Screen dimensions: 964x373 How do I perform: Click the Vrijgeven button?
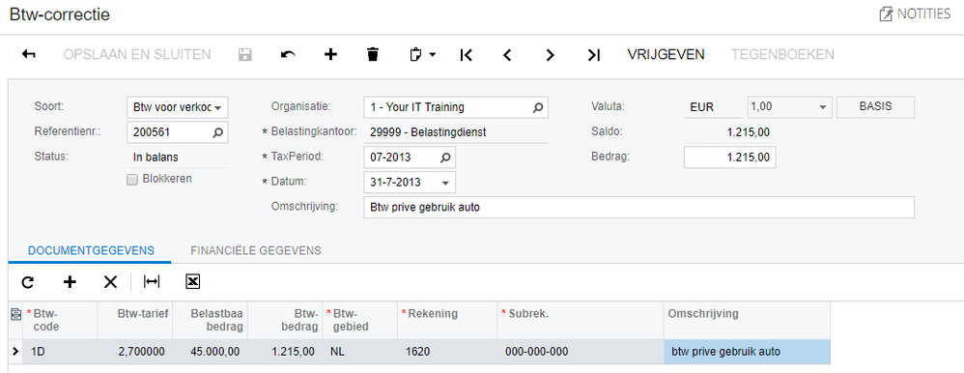[666, 54]
